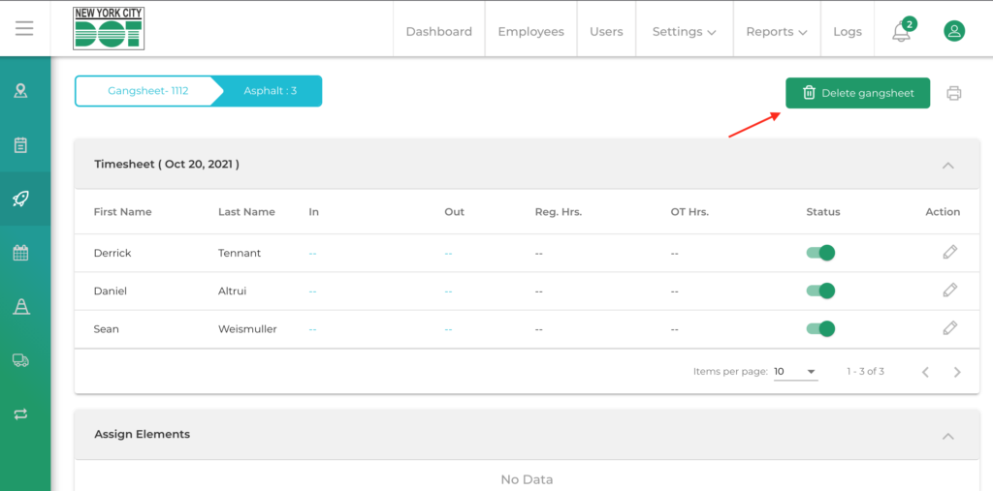Toggle status switch for Sean Weismuller
The width and height of the screenshot is (993, 491).
[x=820, y=328]
